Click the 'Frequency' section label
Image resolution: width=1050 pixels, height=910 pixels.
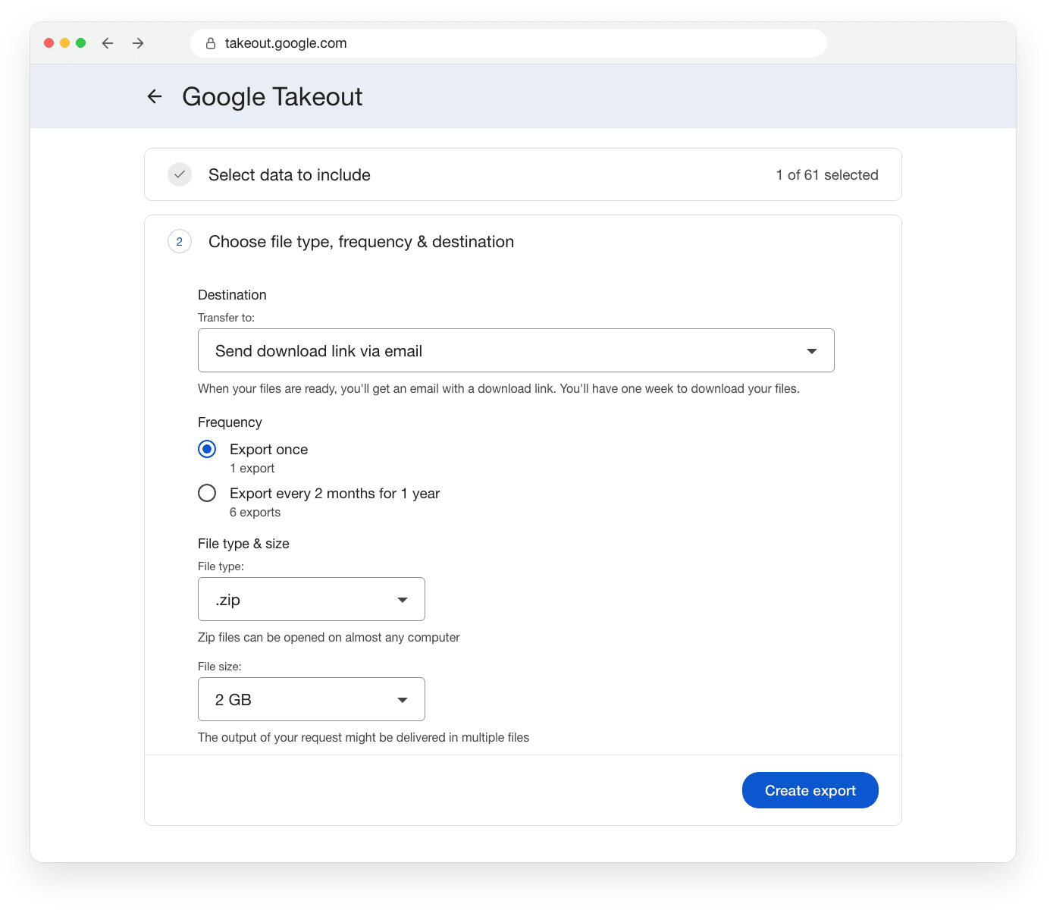pos(230,422)
